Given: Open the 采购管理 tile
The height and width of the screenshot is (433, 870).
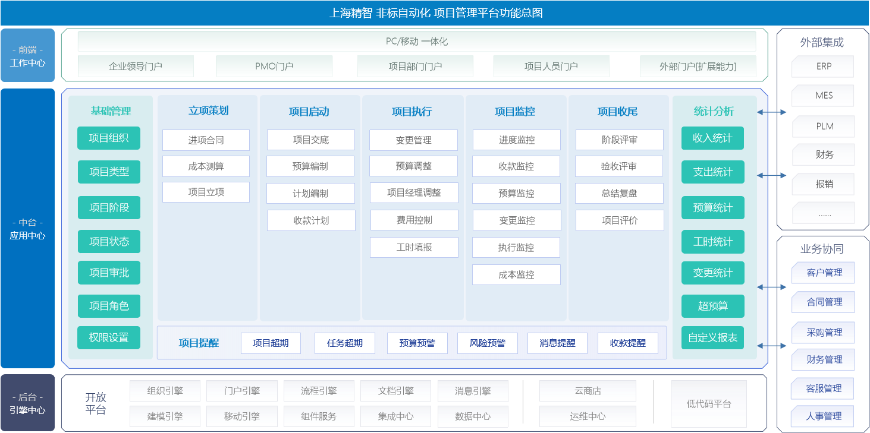Looking at the screenshot, I should [823, 333].
